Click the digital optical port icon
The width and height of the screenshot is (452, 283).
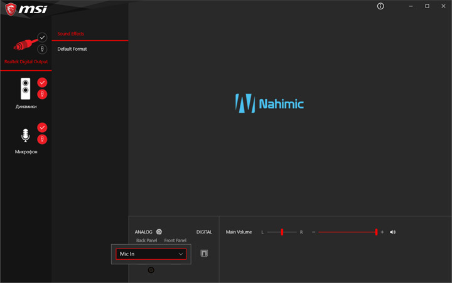tap(204, 253)
